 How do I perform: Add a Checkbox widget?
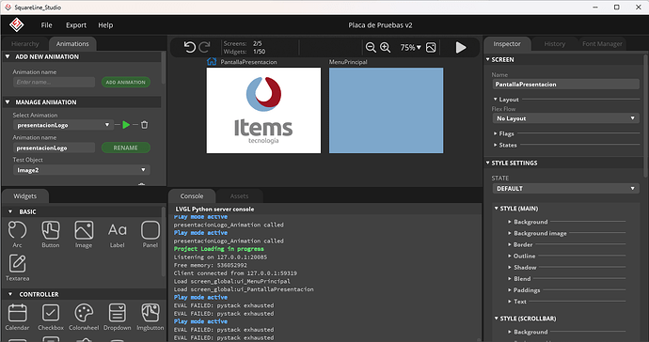click(51, 317)
